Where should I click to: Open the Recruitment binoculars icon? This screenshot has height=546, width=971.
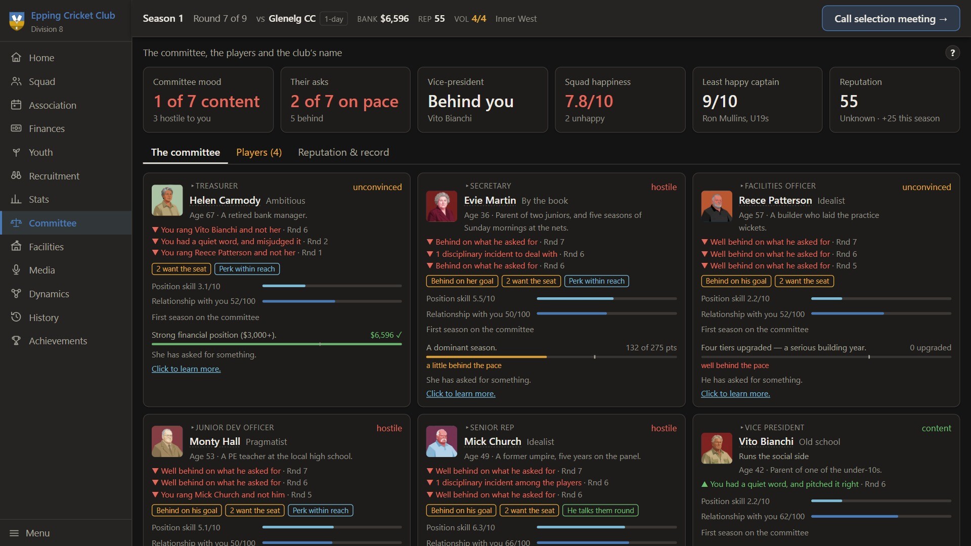(x=16, y=176)
